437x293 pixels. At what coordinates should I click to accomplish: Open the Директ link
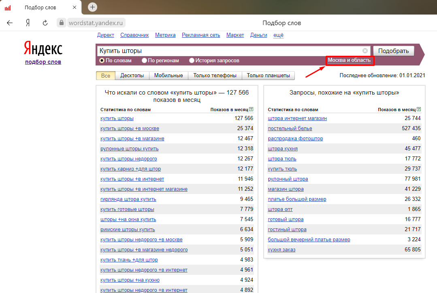pos(106,35)
